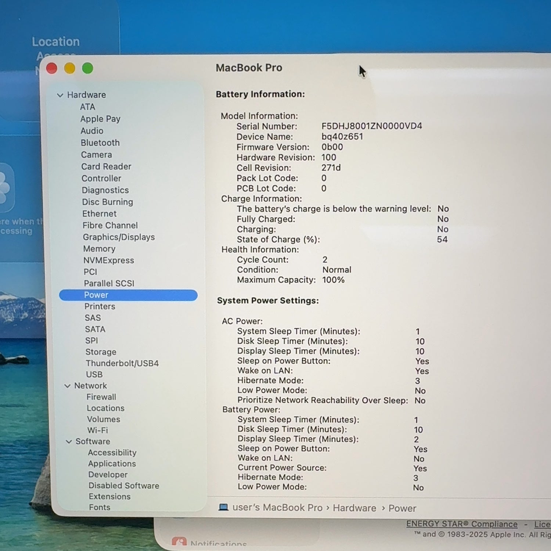Click the MacBook Pro window title

tap(249, 68)
